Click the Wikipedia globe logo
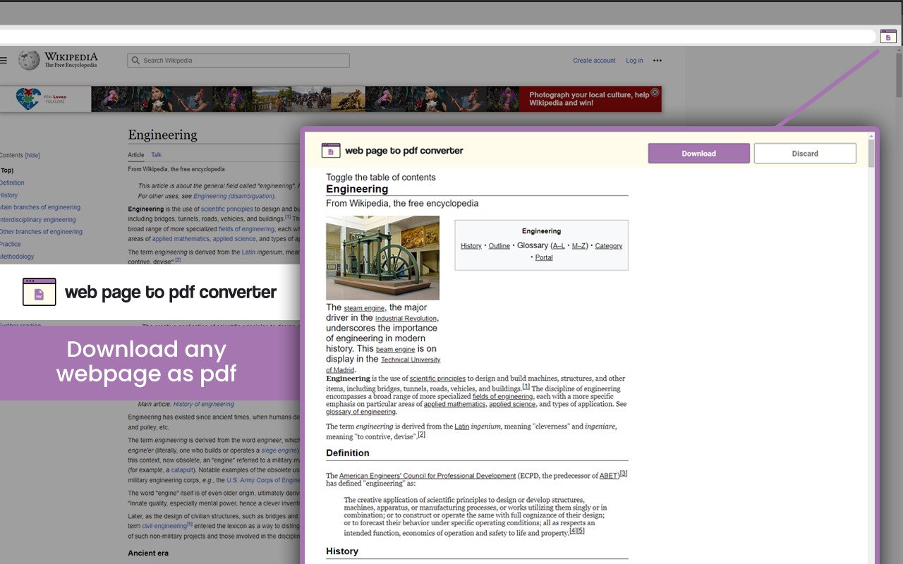The width and height of the screenshot is (903, 564). [29, 61]
